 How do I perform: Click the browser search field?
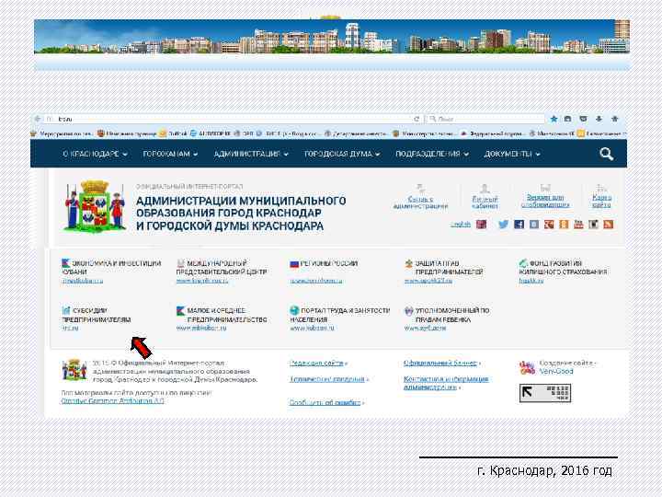point(485,119)
